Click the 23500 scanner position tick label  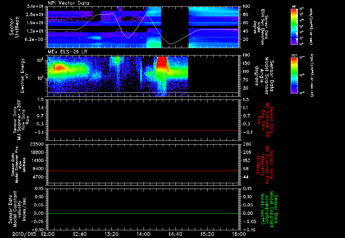pyautogui.click(x=37, y=144)
